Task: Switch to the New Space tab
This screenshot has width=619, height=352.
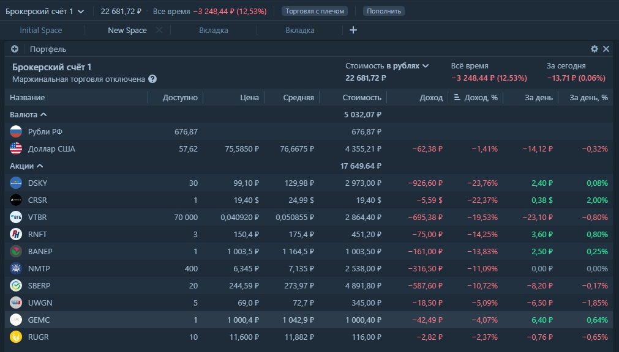Action: click(x=127, y=31)
